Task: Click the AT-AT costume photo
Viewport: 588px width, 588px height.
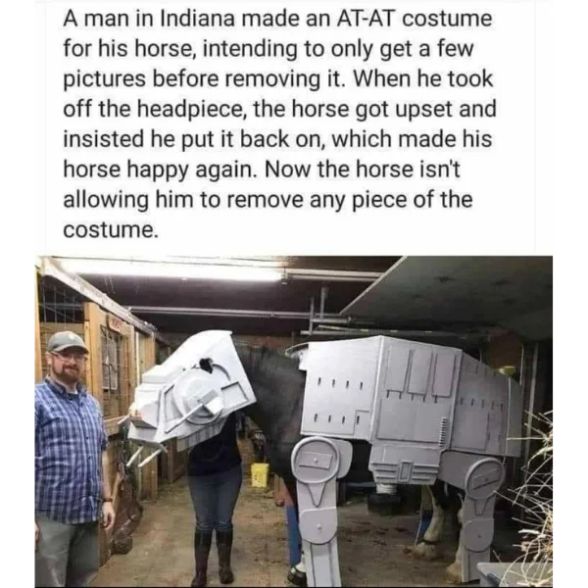Action: point(294,421)
